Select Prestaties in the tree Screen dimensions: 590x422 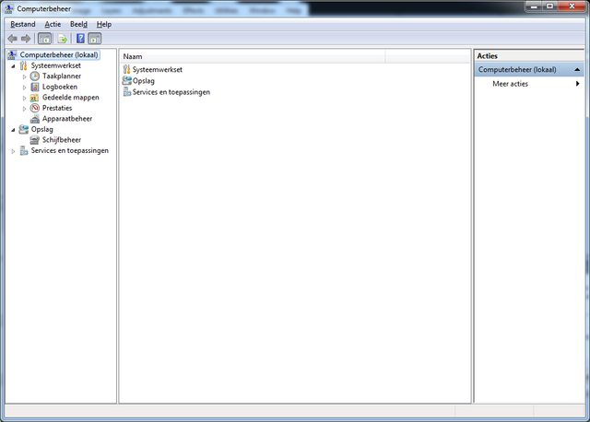tap(57, 108)
